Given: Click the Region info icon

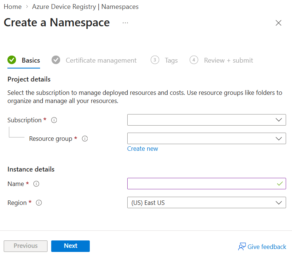Looking at the screenshot, I should pyautogui.click(x=39, y=203).
